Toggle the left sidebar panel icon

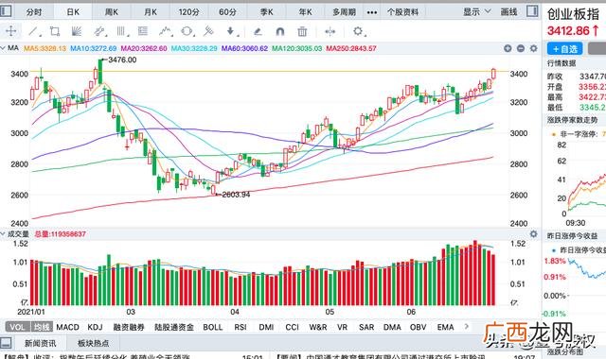click(x=5, y=10)
